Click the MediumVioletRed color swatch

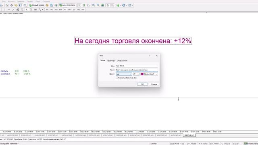tap(142, 74)
